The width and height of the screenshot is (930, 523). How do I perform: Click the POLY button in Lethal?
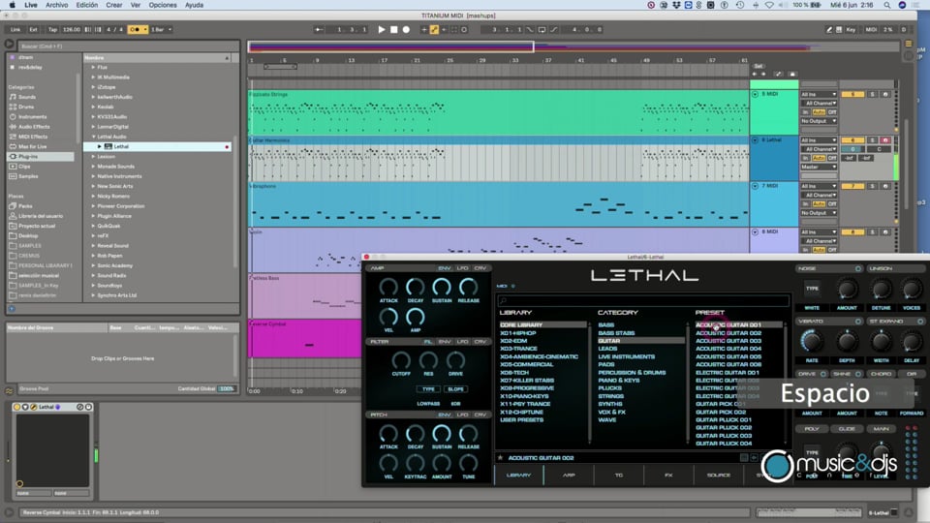[x=812, y=429]
